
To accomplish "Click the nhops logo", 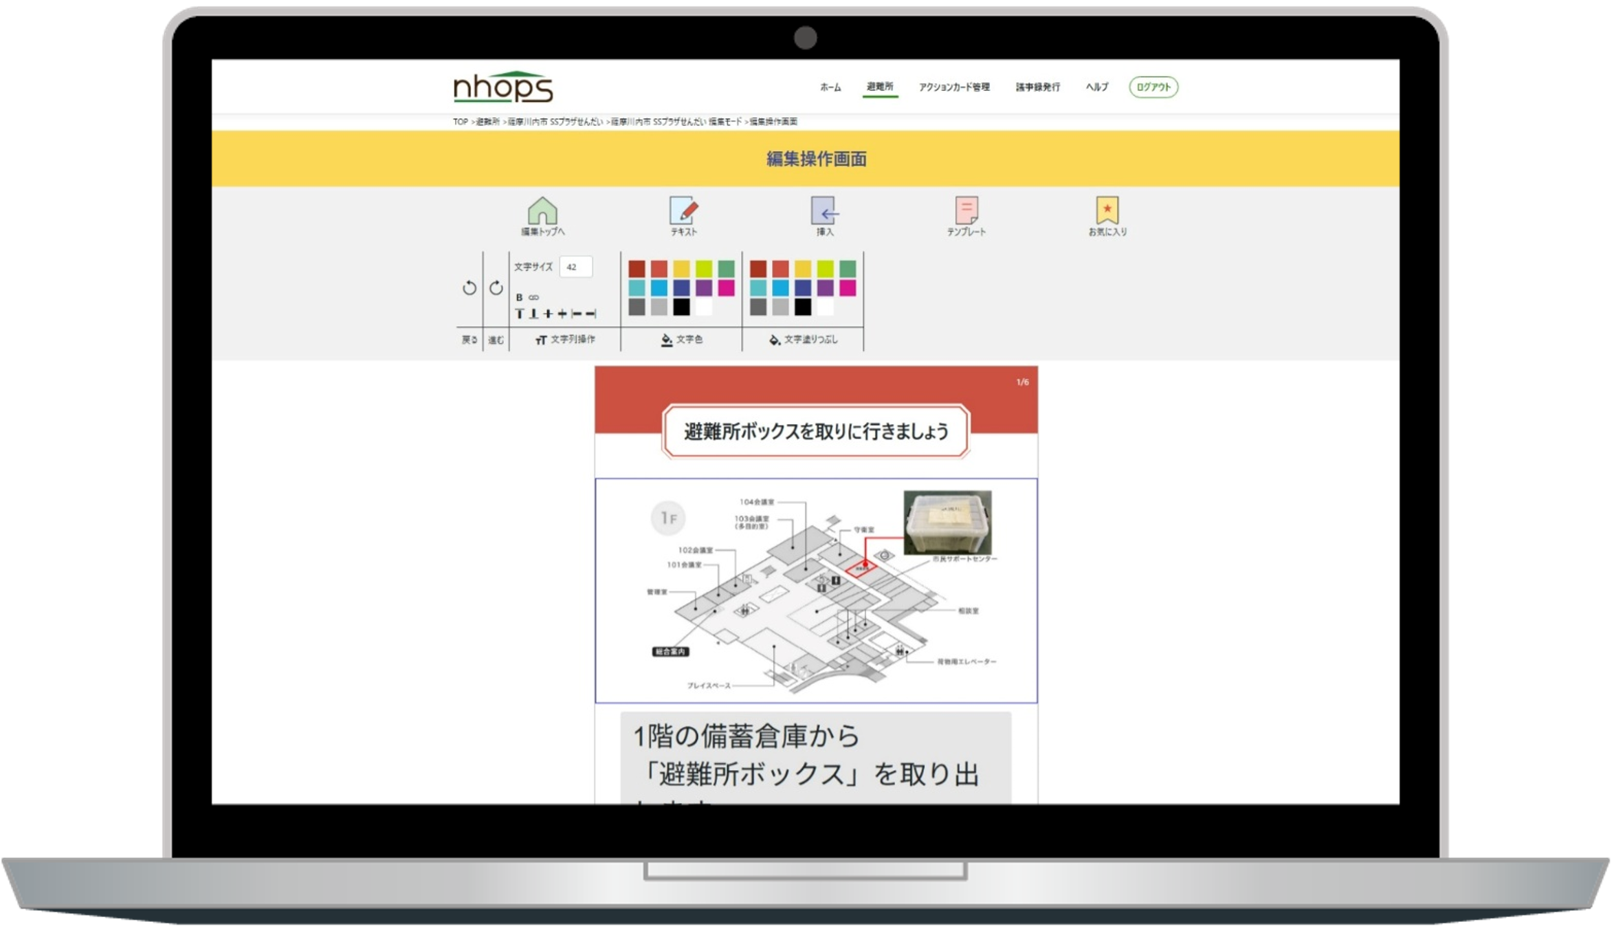I will coord(503,87).
